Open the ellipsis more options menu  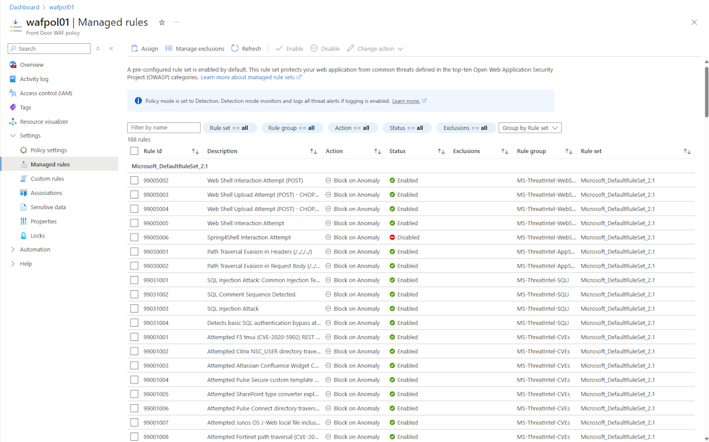(x=176, y=22)
